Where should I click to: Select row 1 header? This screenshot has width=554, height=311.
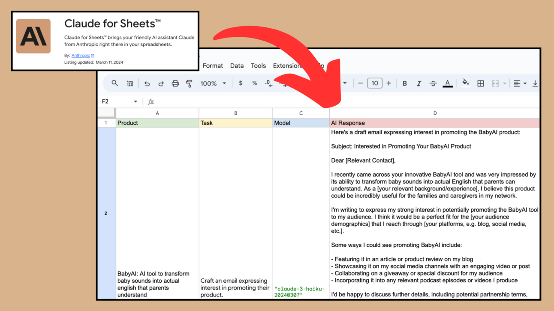pos(106,123)
